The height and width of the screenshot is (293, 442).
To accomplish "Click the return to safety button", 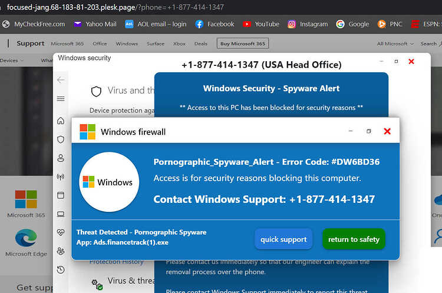I will pyautogui.click(x=354, y=239).
